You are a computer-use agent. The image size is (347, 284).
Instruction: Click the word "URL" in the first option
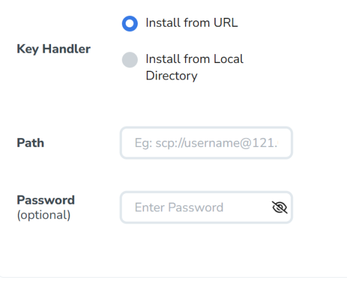point(226,23)
